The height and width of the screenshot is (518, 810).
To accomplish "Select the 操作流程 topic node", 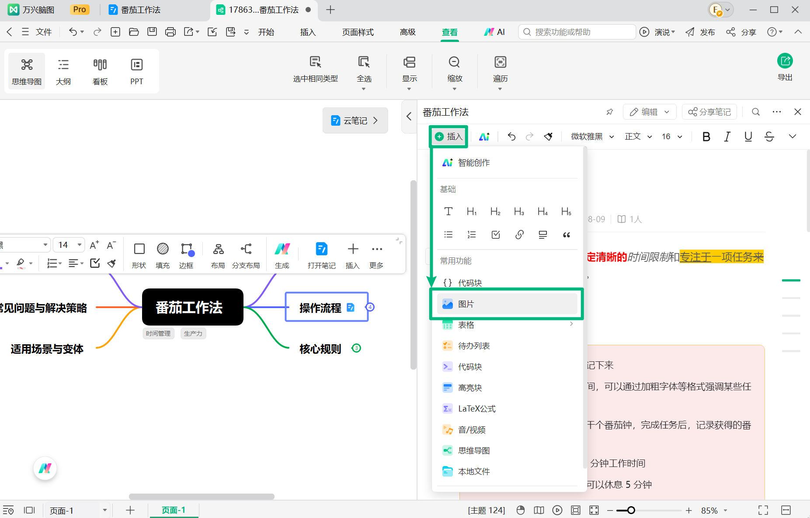I will point(327,307).
